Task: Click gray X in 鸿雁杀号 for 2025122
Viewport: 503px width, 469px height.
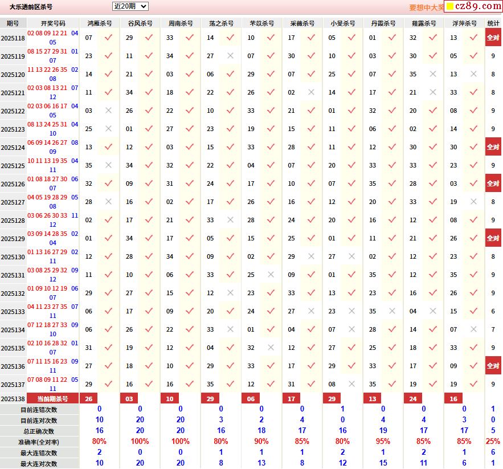Action: click(108, 111)
